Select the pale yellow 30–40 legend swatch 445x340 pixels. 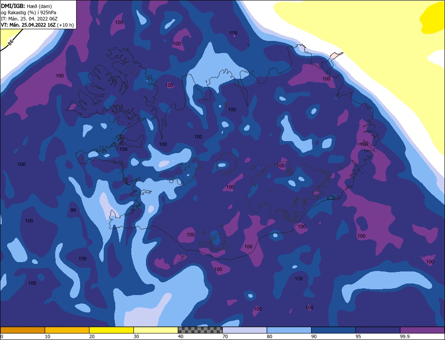point(156,330)
